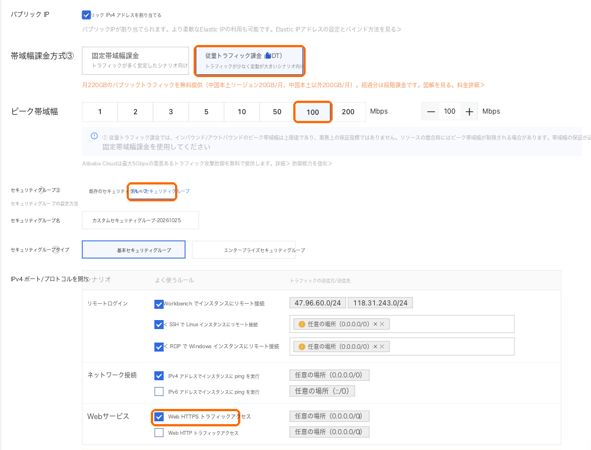591x450 pixels.
Task: Choose peak bandwidth 200 Mbps
Action: [348, 112]
